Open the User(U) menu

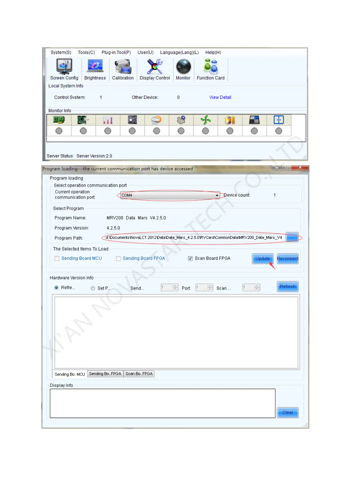click(x=145, y=52)
